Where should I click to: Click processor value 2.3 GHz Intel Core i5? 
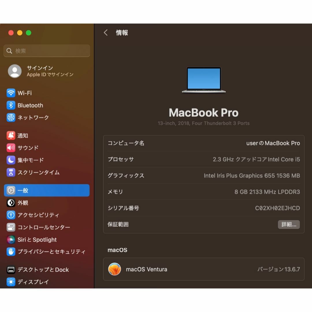[256, 159]
